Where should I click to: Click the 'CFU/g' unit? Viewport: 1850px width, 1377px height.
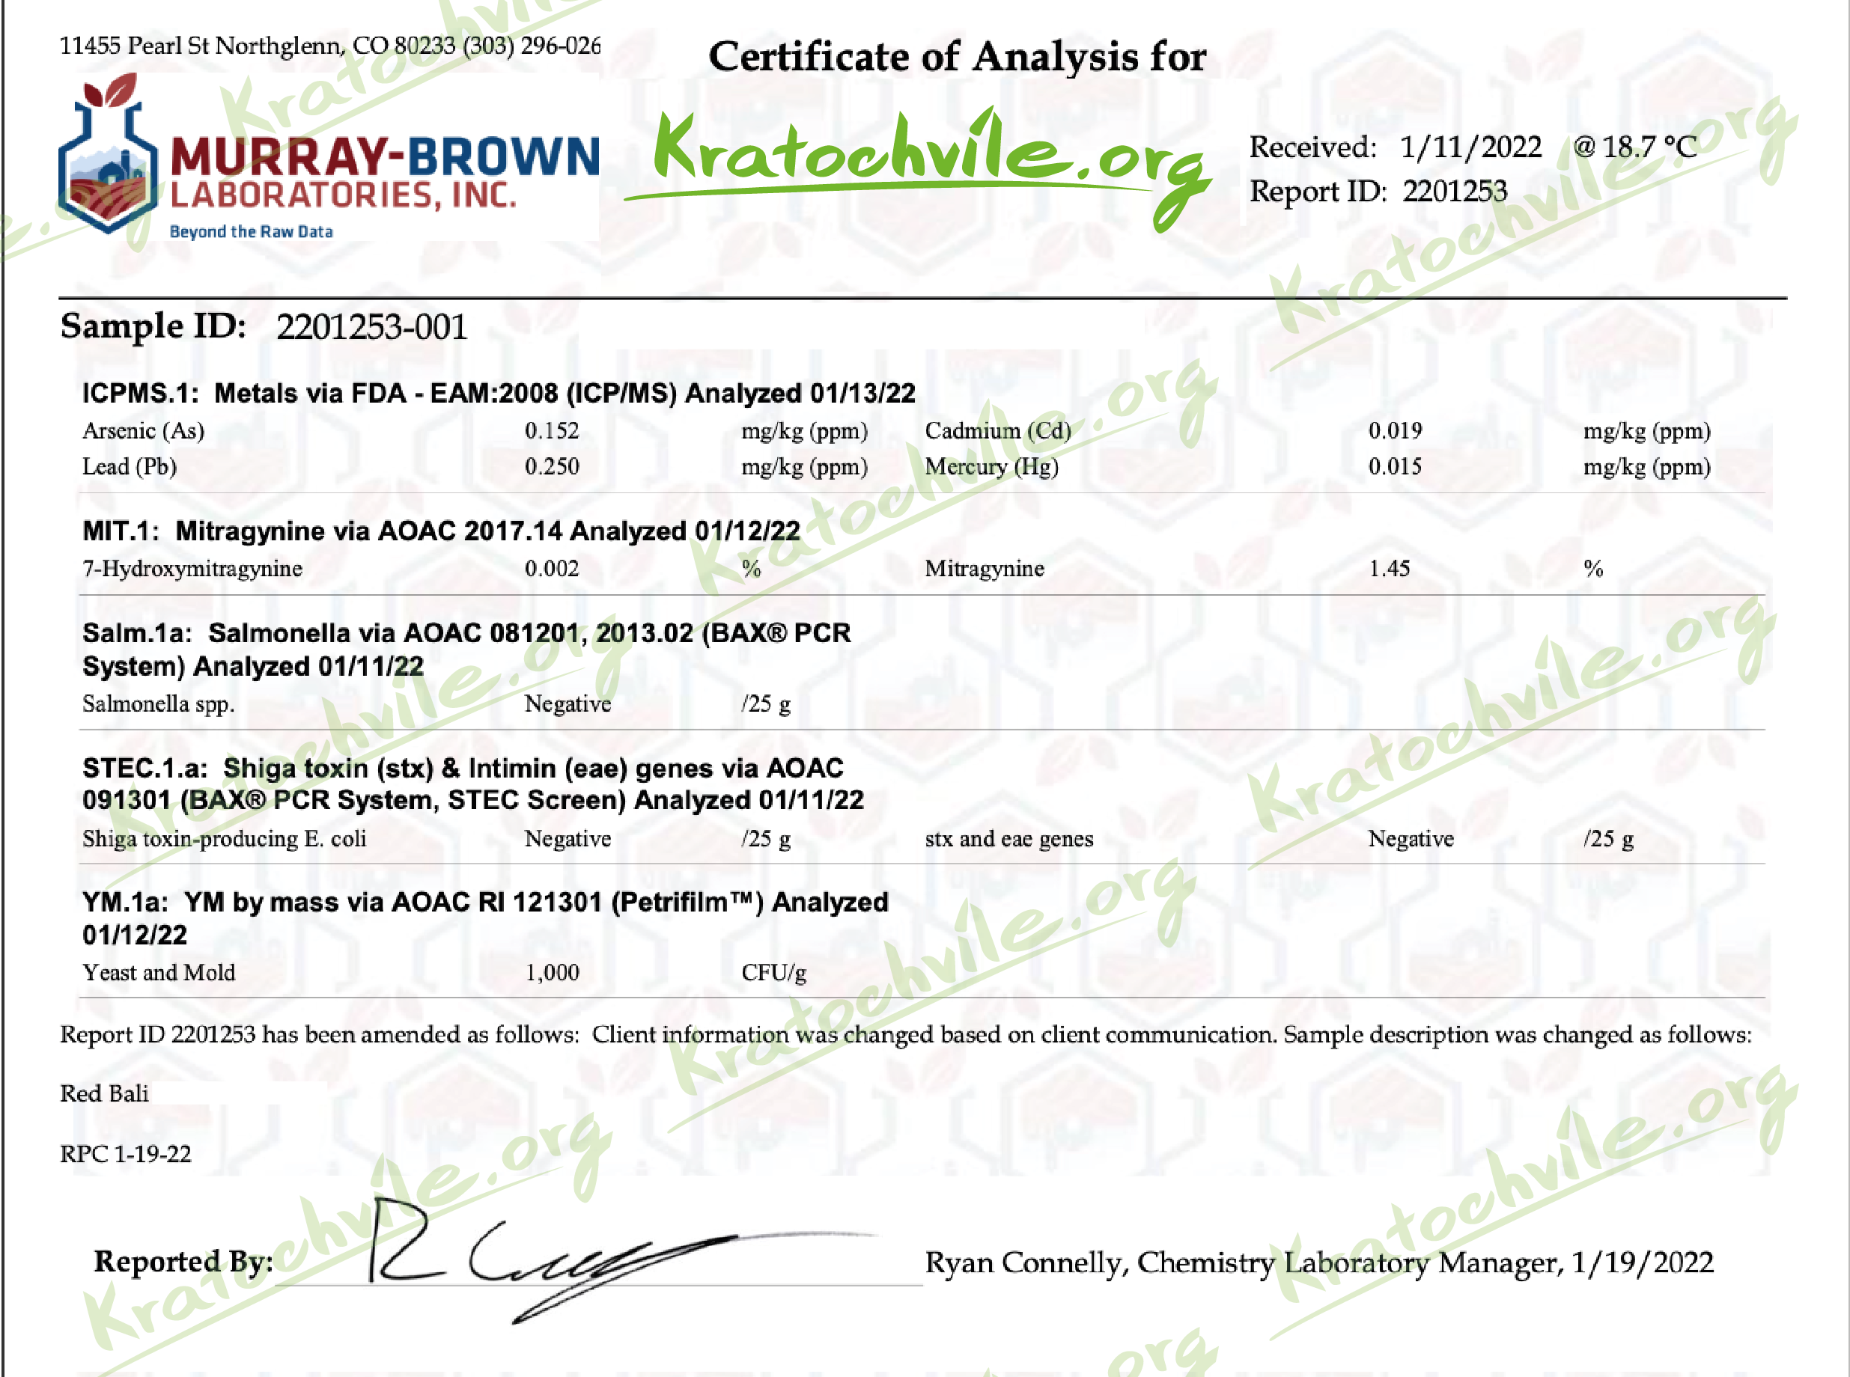[x=773, y=974]
